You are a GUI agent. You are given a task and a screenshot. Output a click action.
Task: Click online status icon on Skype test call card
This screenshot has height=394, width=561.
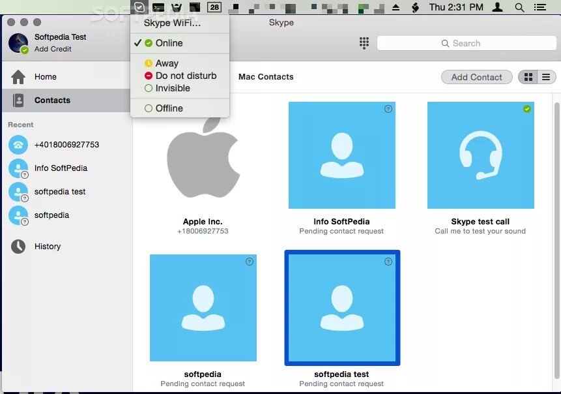526,109
